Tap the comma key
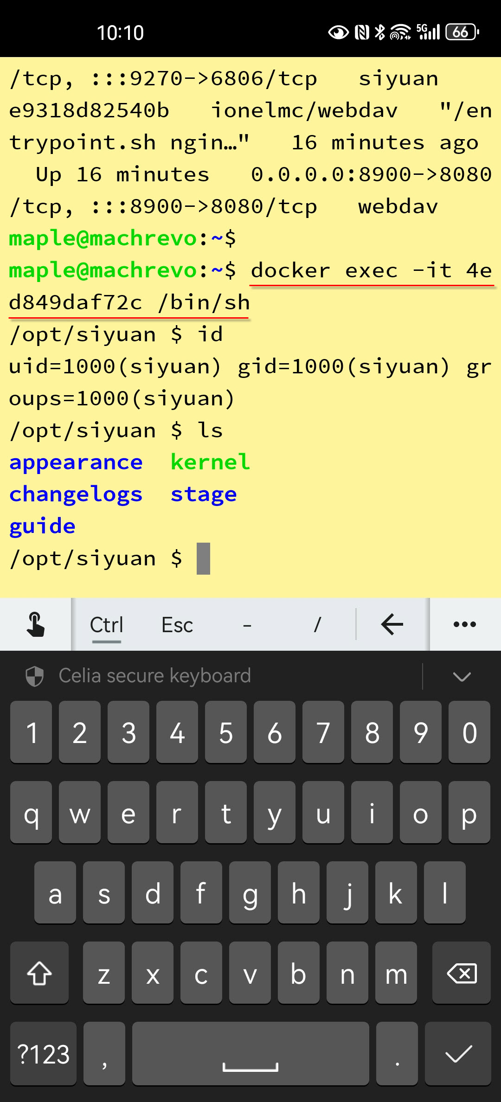This screenshot has height=1102, width=501. coord(104,1053)
